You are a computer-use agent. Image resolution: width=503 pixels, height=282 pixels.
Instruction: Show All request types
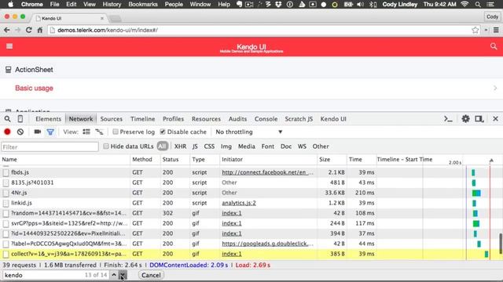[163, 146]
